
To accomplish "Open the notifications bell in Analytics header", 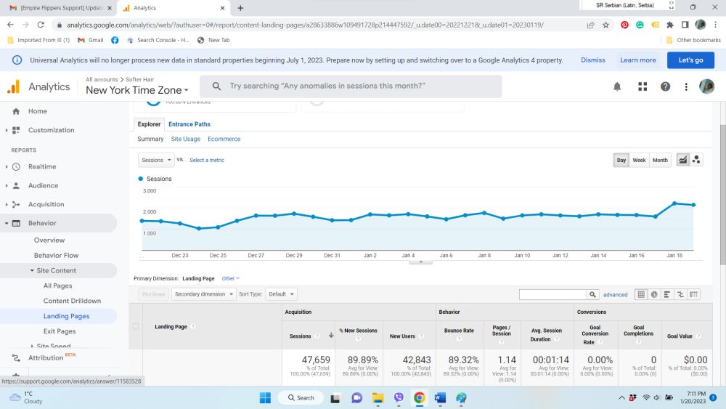I will coord(617,86).
